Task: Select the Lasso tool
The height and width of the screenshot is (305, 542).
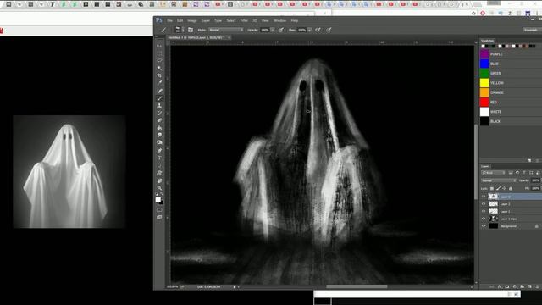Action: coord(159,61)
